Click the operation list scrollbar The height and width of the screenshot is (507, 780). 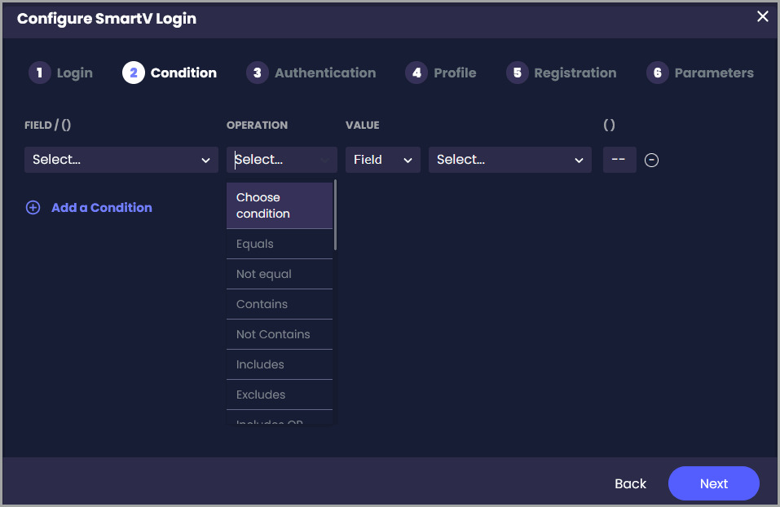[x=335, y=215]
